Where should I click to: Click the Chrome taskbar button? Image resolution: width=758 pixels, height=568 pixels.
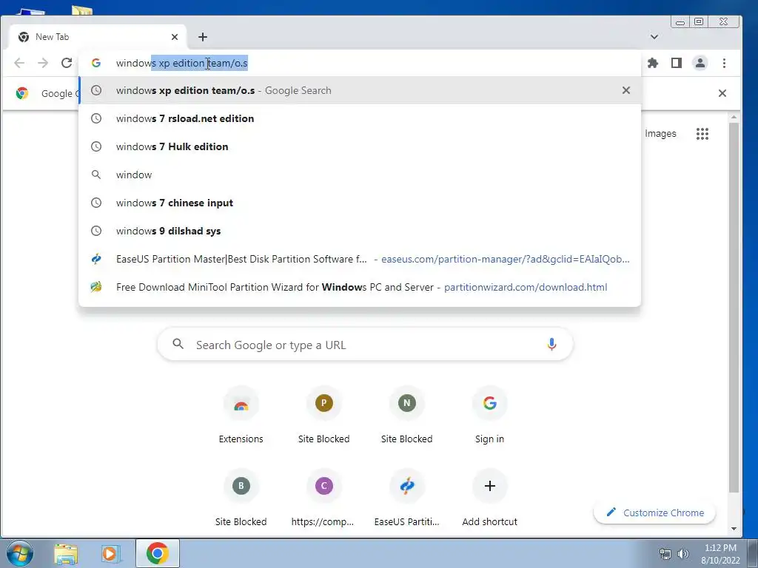pyautogui.click(x=158, y=553)
